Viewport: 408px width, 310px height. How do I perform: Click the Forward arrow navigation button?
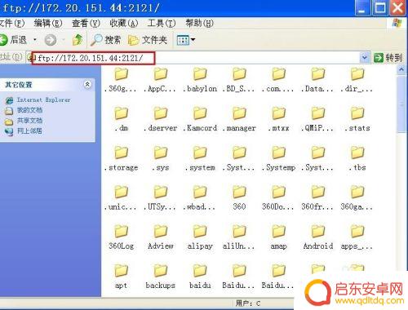click(x=51, y=40)
